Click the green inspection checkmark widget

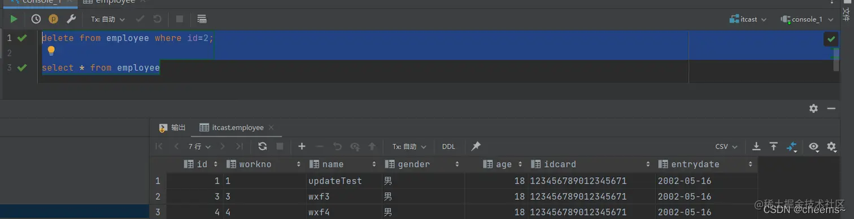click(831, 39)
